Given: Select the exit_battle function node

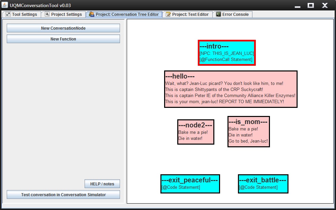Looking at the screenshot, I should coord(263,184).
